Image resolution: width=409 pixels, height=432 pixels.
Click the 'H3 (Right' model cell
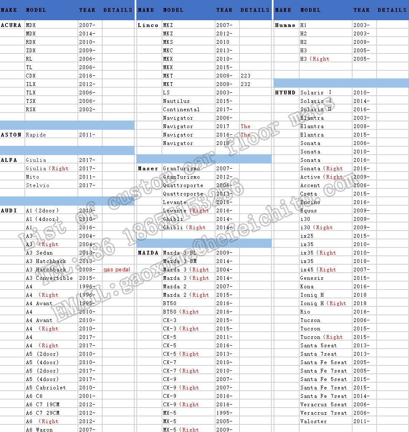[326, 59]
